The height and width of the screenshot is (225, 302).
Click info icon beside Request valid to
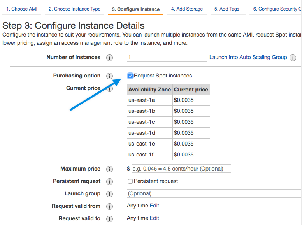tap(109, 219)
